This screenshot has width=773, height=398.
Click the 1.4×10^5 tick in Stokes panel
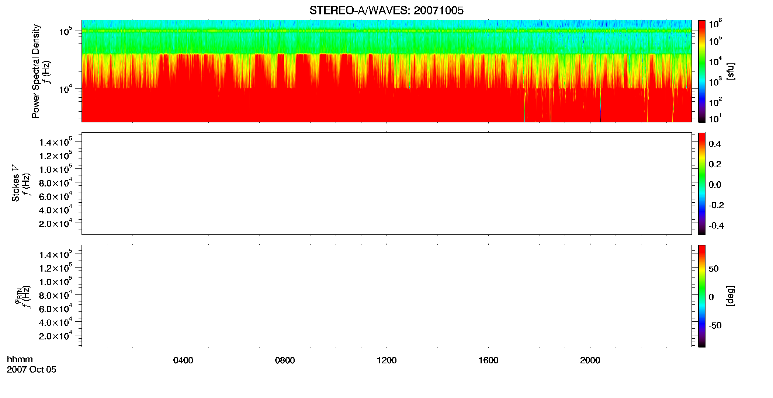56,142
